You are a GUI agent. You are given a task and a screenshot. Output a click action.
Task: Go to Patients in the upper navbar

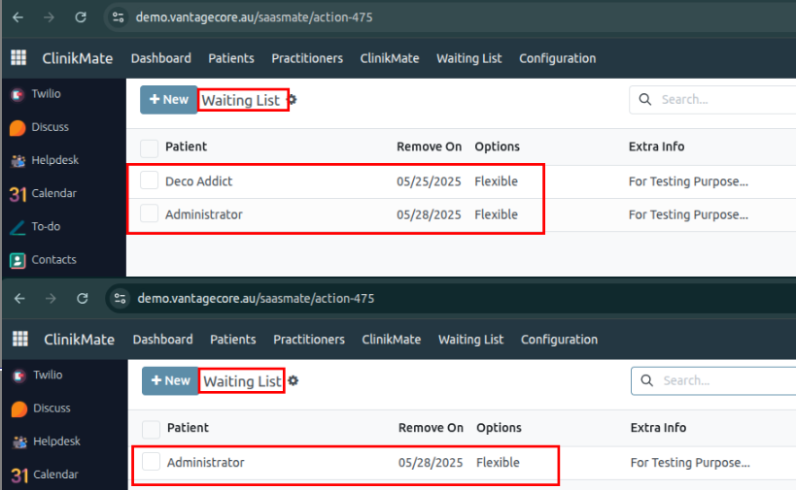(231, 58)
